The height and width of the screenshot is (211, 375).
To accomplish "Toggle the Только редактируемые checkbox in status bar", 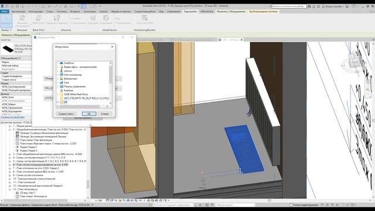I will coord(291,205).
